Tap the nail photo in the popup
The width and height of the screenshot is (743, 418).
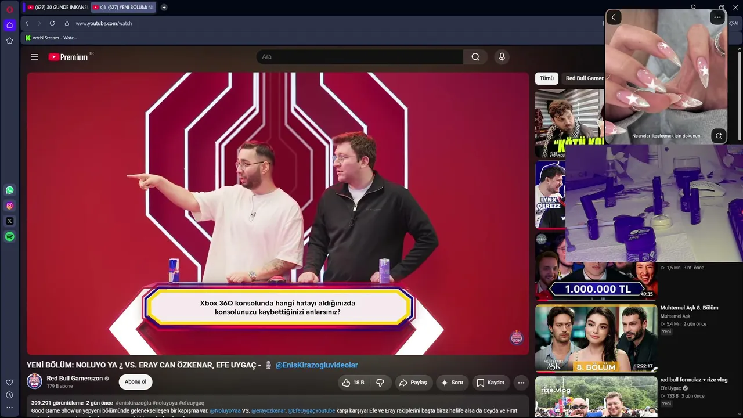point(666,77)
